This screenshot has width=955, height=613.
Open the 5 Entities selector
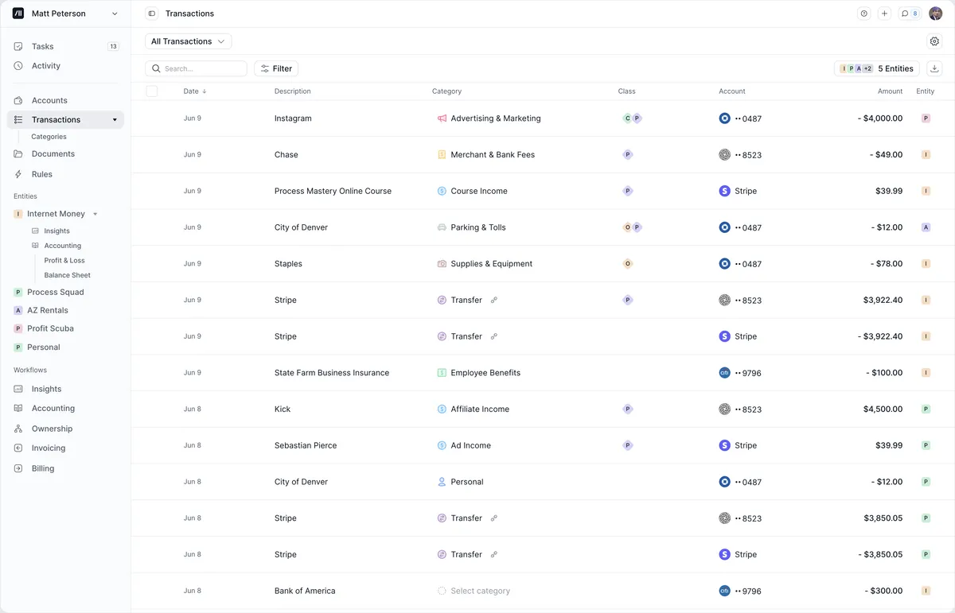tap(877, 68)
